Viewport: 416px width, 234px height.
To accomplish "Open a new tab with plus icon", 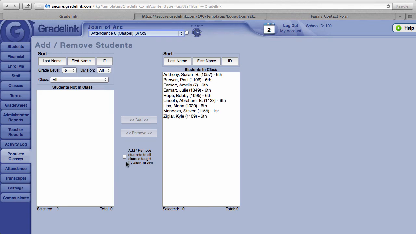I will (x=400, y=16).
